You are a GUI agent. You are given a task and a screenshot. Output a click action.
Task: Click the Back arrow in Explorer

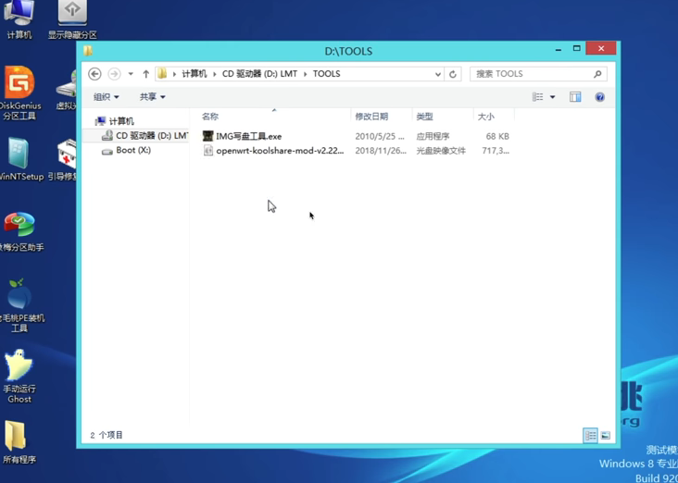tap(94, 74)
